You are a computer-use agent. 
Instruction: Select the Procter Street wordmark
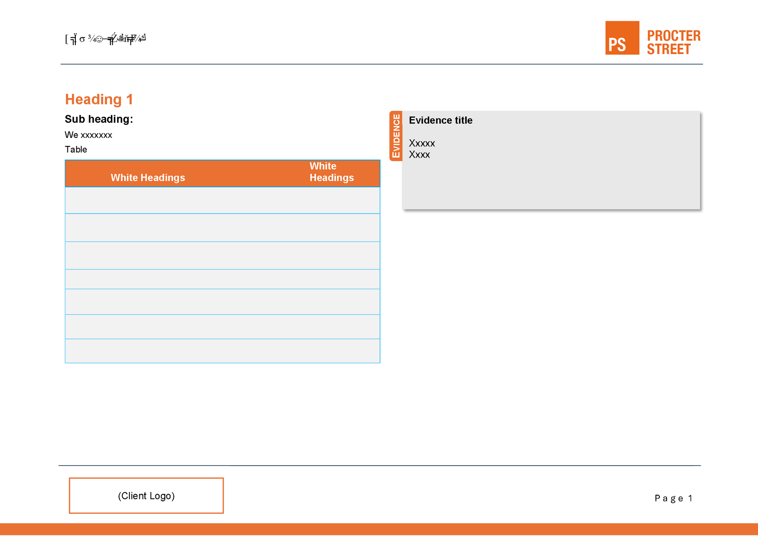674,42
